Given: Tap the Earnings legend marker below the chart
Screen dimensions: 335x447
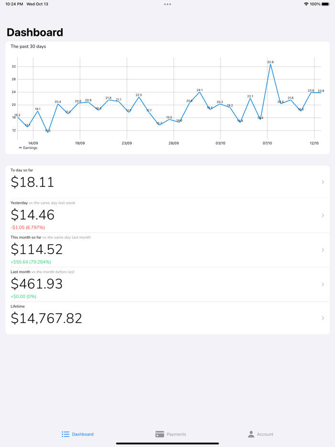Looking at the screenshot, I should [20, 148].
